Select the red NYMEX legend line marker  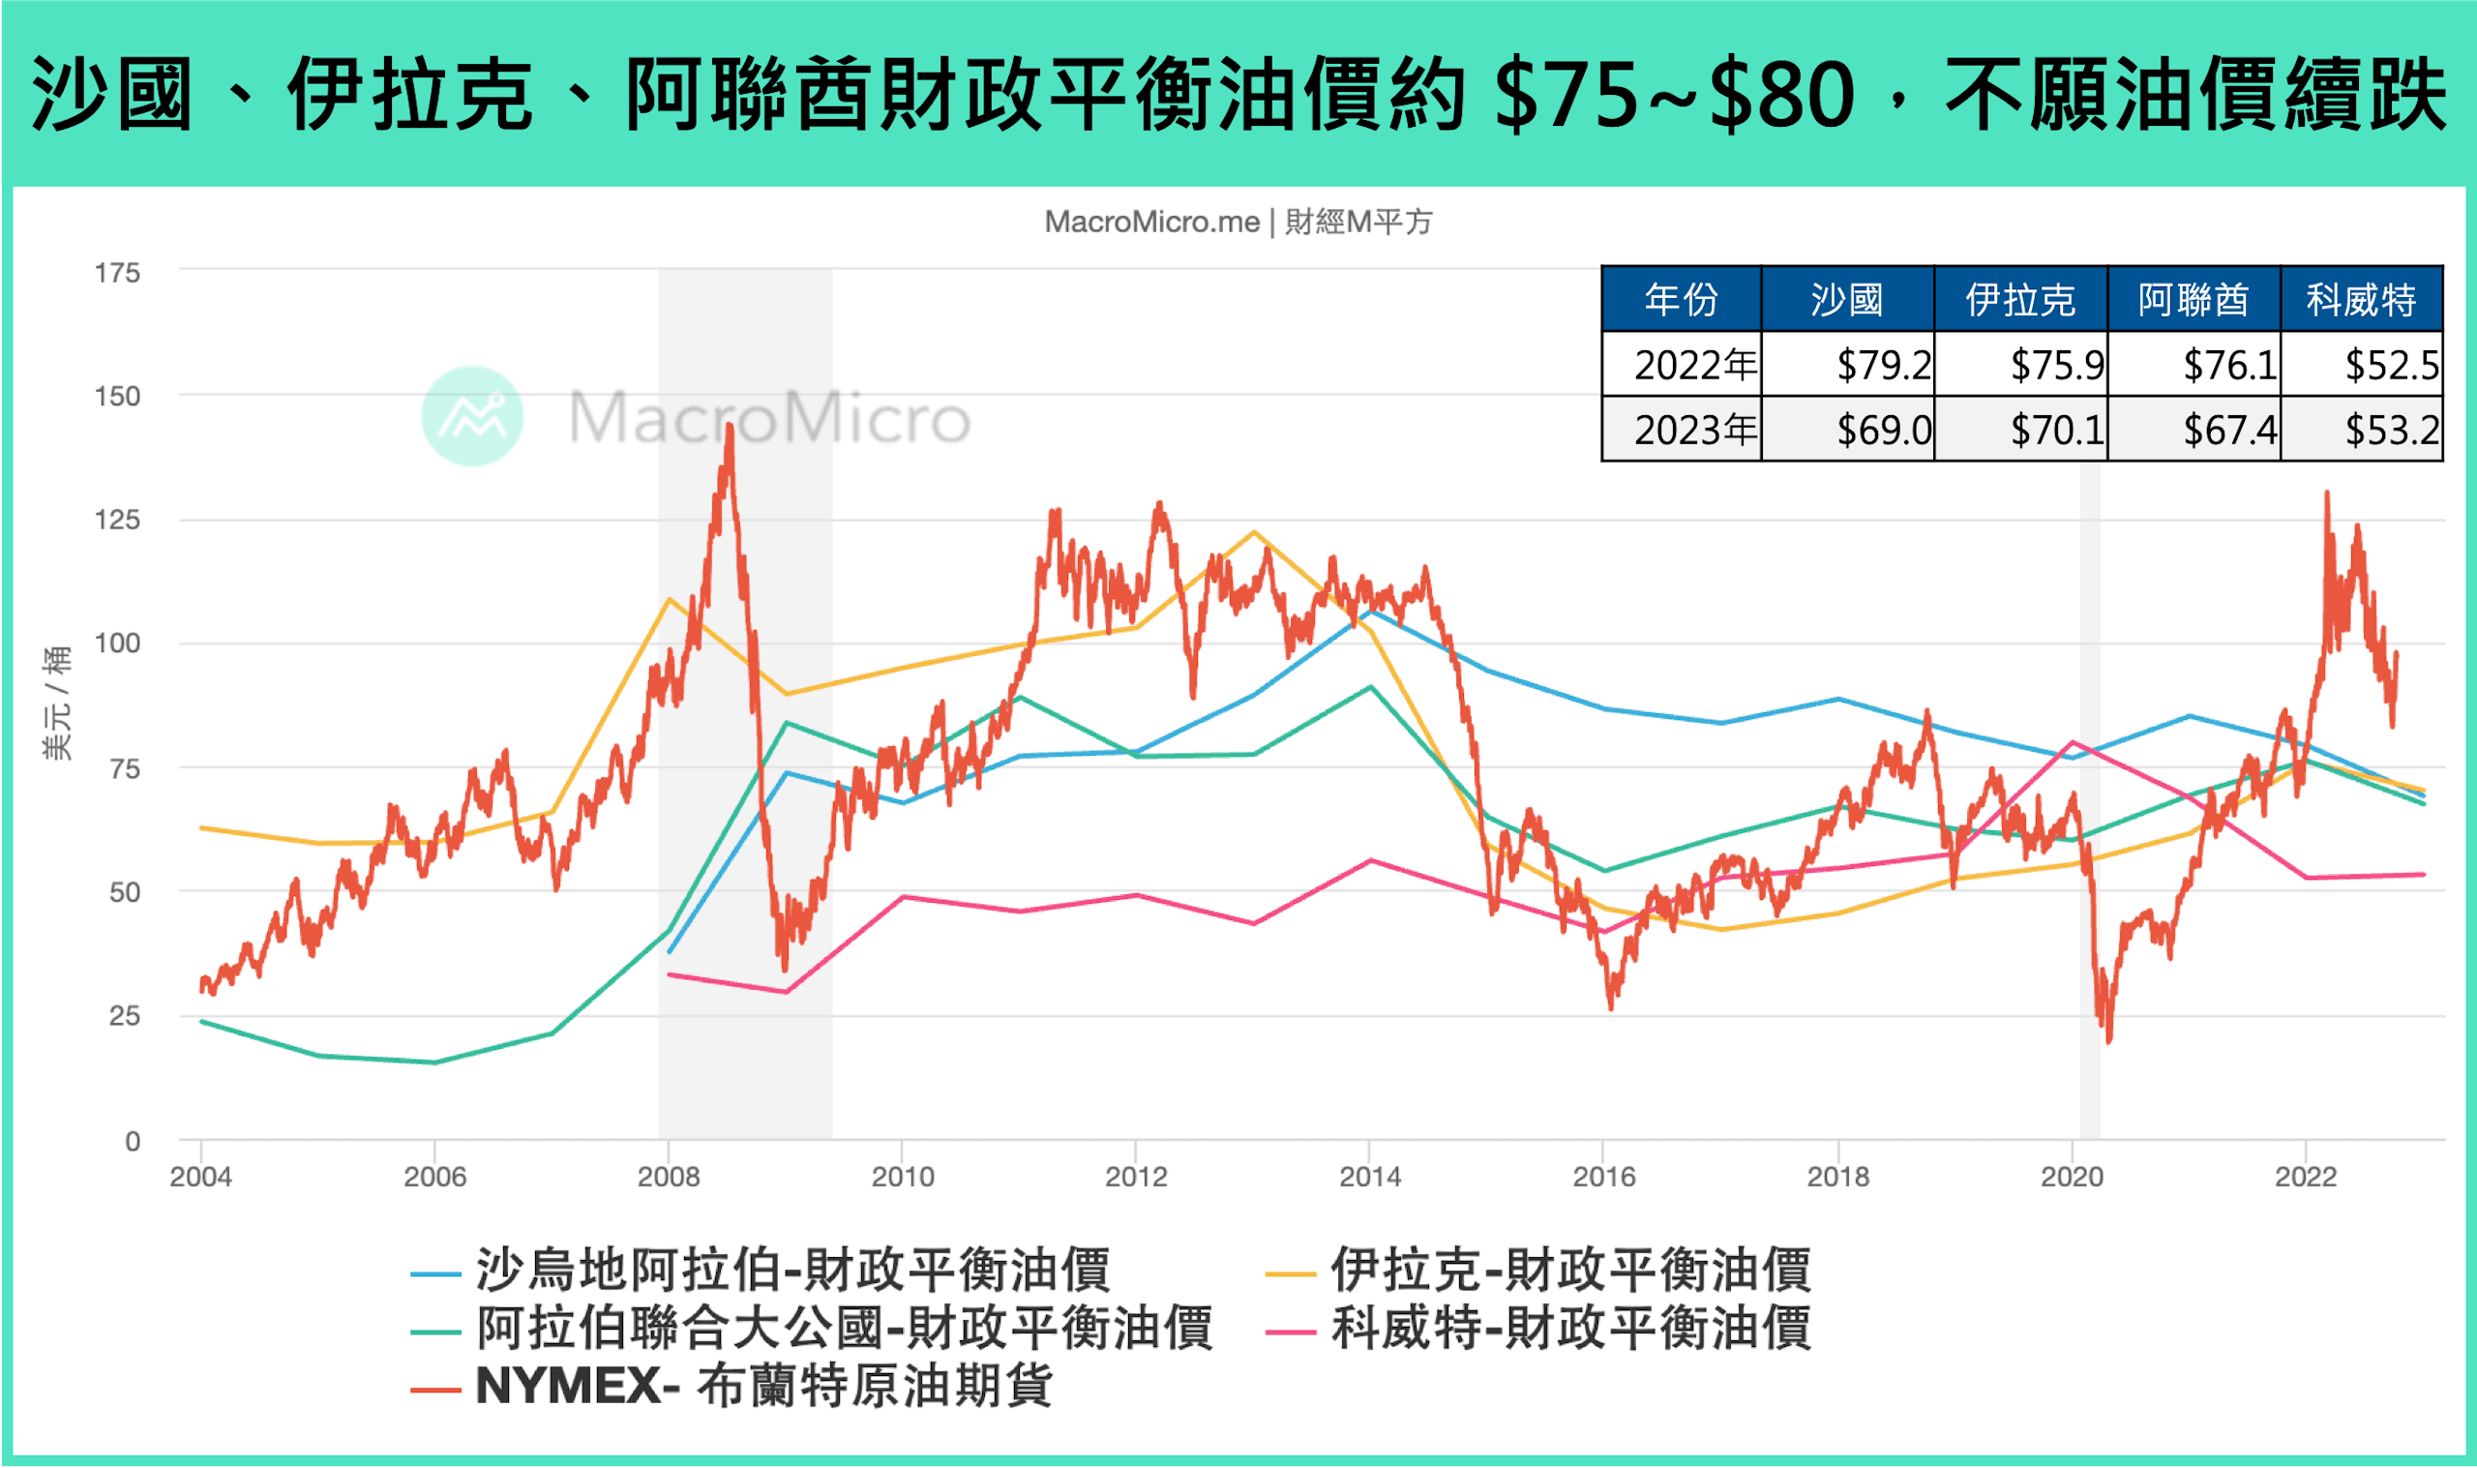(435, 1390)
